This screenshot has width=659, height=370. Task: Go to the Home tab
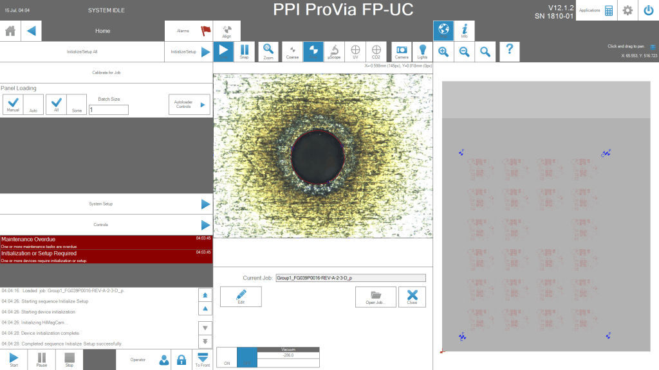[102, 30]
